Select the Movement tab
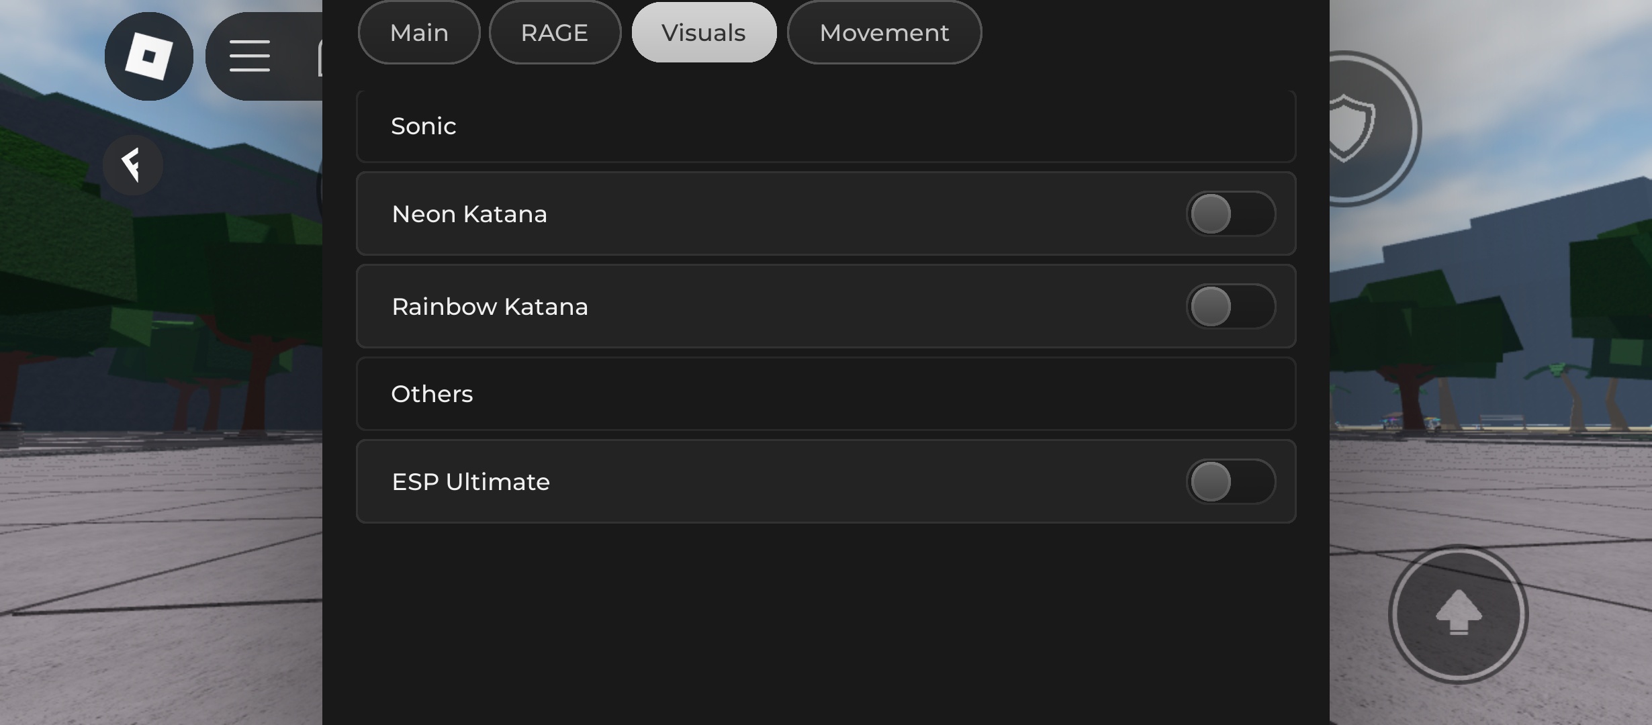 tap(884, 32)
